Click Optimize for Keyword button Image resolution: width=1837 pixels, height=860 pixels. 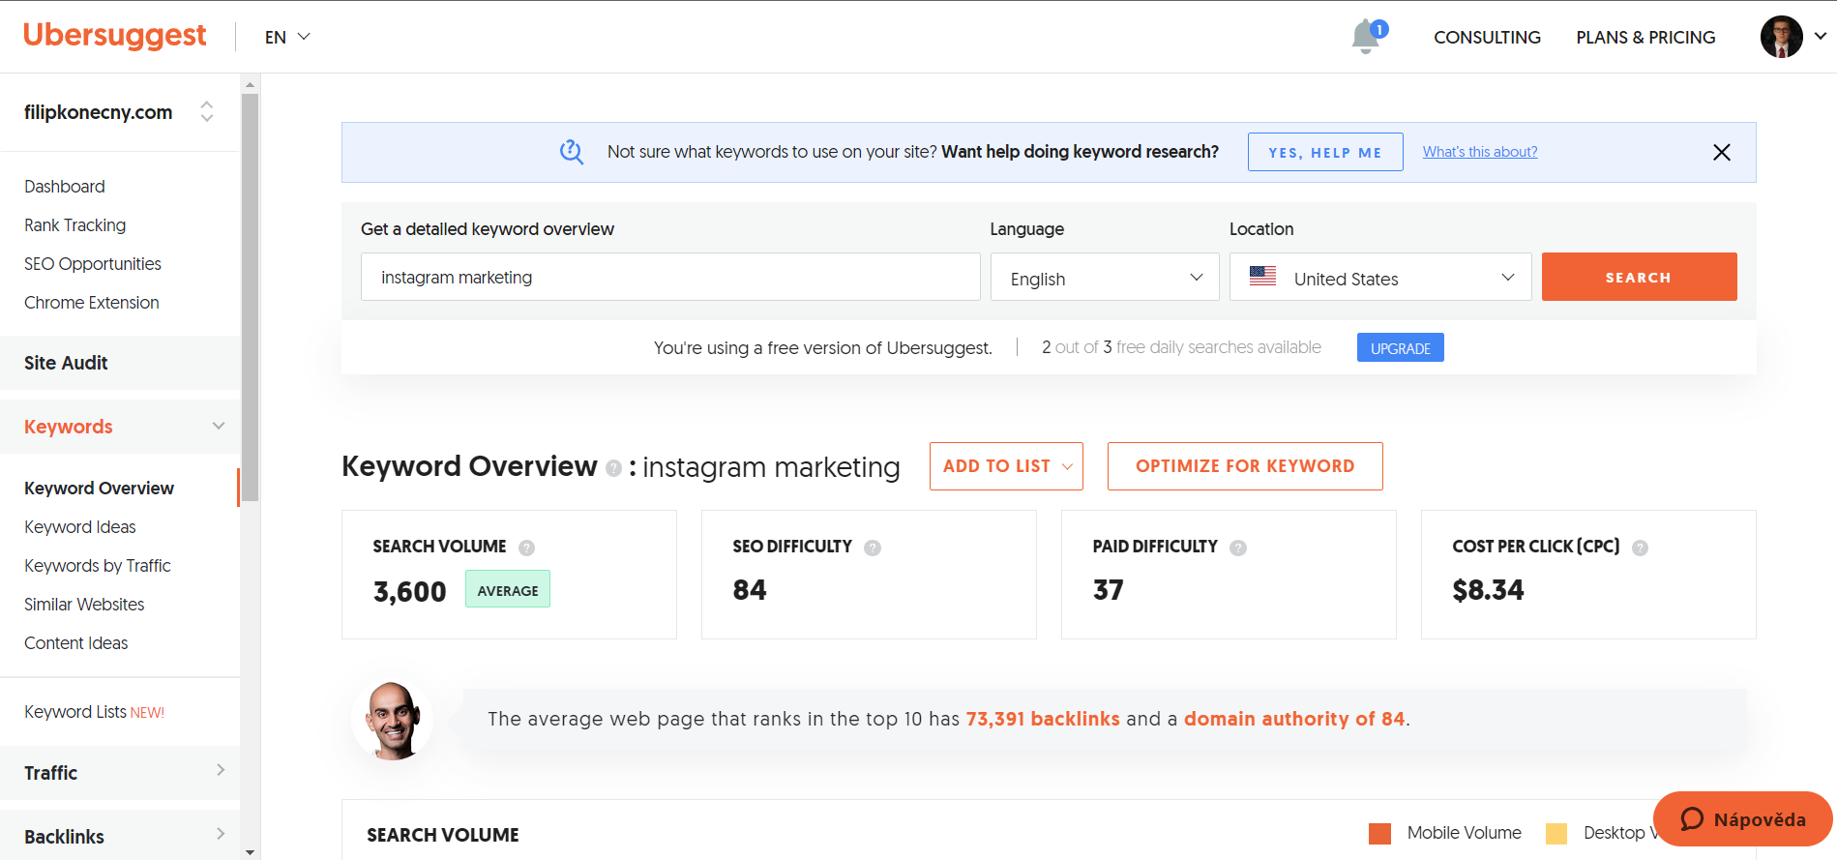click(x=1245, y=466)
